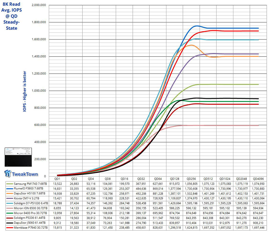Click the Memblaze P7940 red legend swatch
The height and width of the screenshot is (248, 270).
pyautogui.click(x=10, y=228)
